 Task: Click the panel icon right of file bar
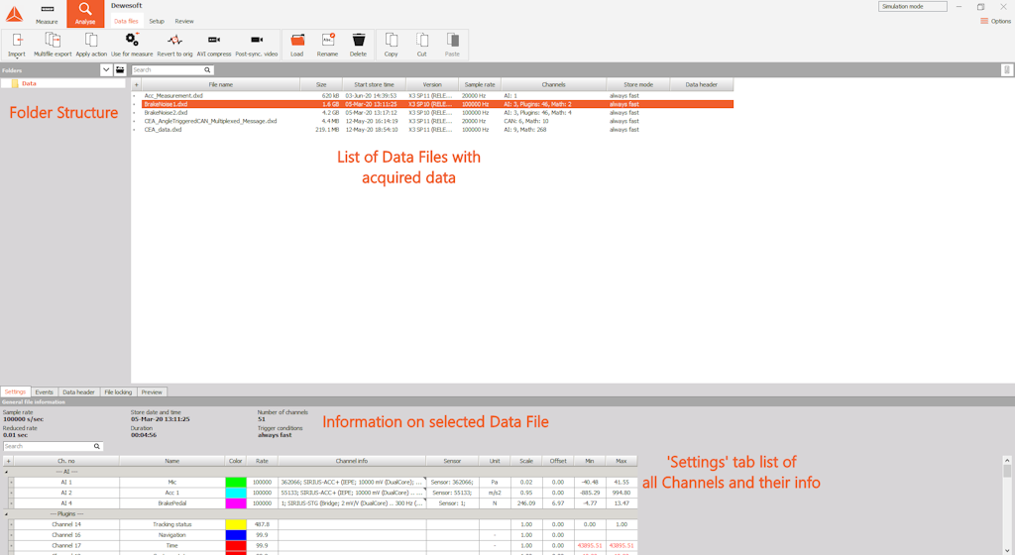coord(1007,69)
